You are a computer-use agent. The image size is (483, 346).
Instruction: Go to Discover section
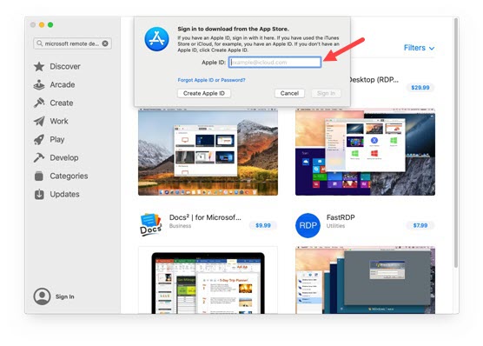tap(65, 66)
